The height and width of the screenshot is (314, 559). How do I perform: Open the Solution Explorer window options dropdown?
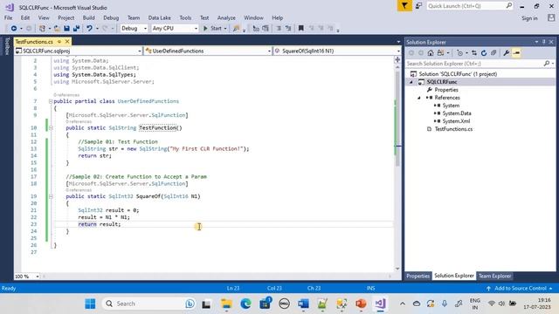click(x=536, y=42)
